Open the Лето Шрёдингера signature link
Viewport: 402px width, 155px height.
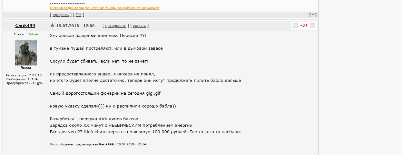click(x=104, y=8)
